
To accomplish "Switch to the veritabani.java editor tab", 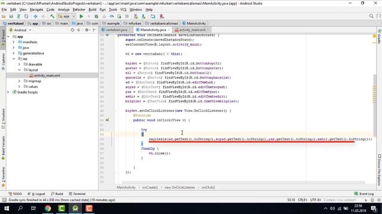I will (116, 30).
